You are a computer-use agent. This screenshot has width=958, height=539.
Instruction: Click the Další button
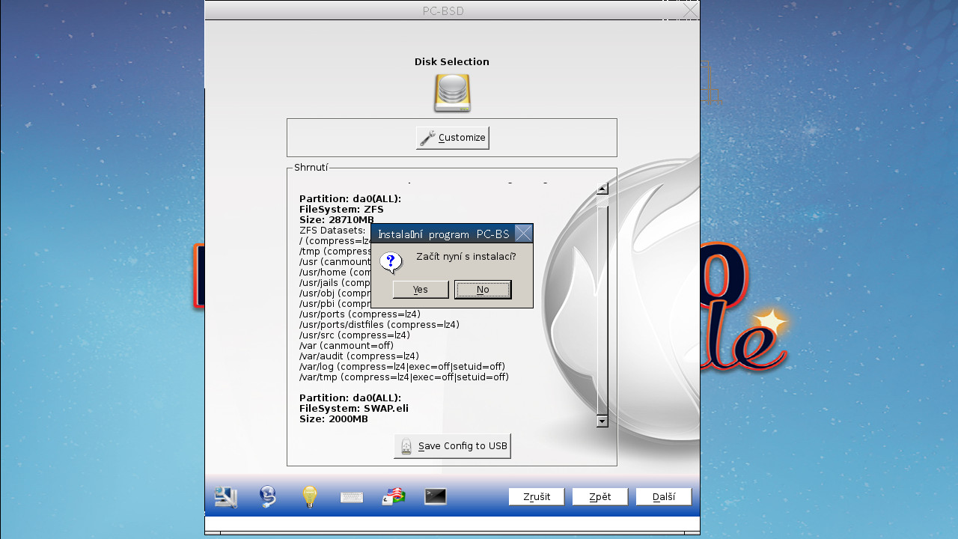point(664,497)
